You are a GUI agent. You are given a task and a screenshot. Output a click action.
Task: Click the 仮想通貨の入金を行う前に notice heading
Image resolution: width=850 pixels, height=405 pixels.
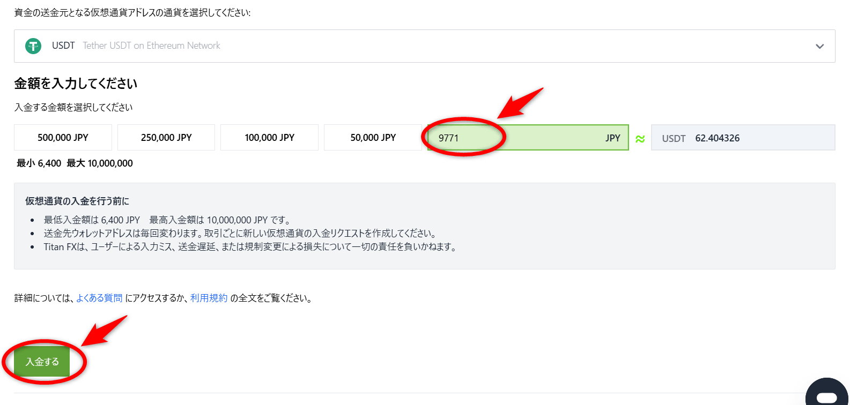click(77, 201)
